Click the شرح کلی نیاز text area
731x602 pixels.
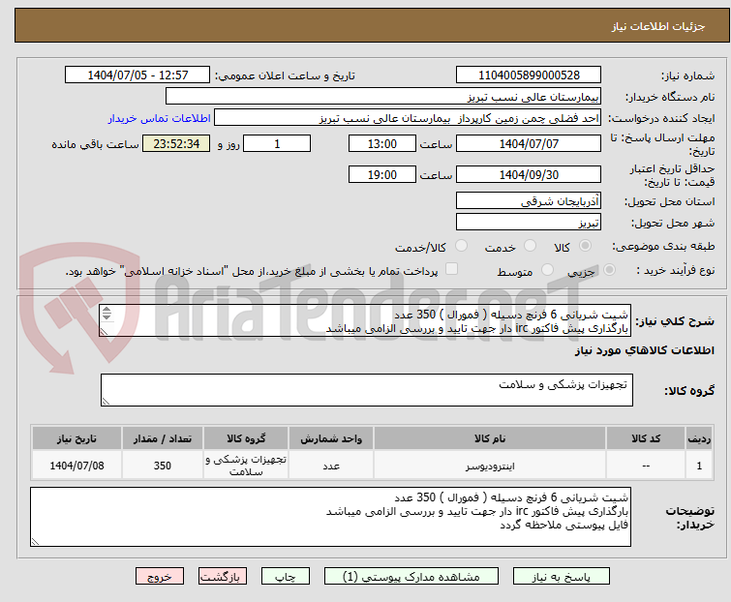tap(365, 320)
